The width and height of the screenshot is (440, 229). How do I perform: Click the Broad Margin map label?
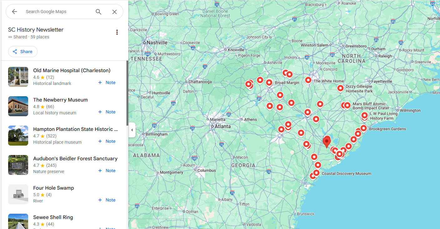(x=287, y=83)
